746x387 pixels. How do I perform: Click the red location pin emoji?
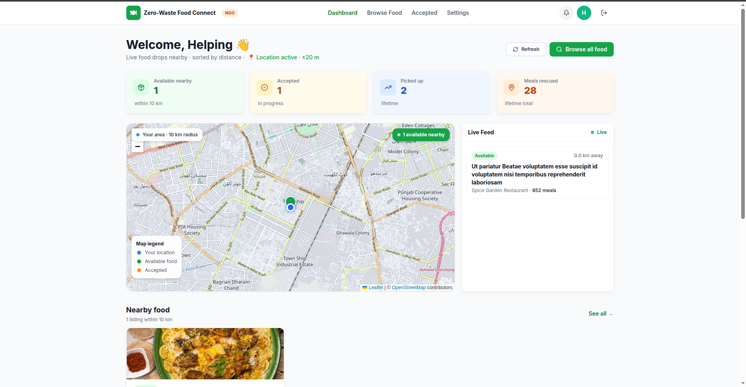pos(251,57)
